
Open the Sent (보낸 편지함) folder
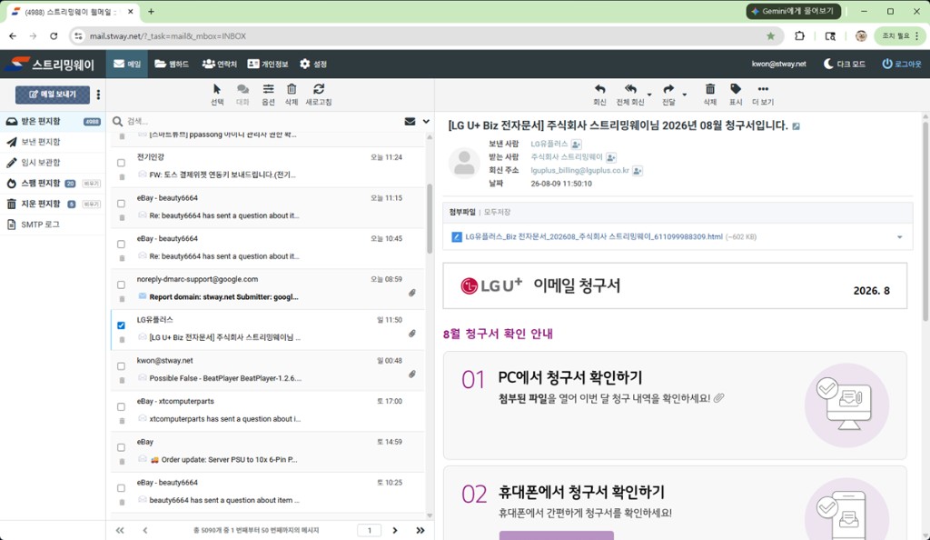click(53, 142)
